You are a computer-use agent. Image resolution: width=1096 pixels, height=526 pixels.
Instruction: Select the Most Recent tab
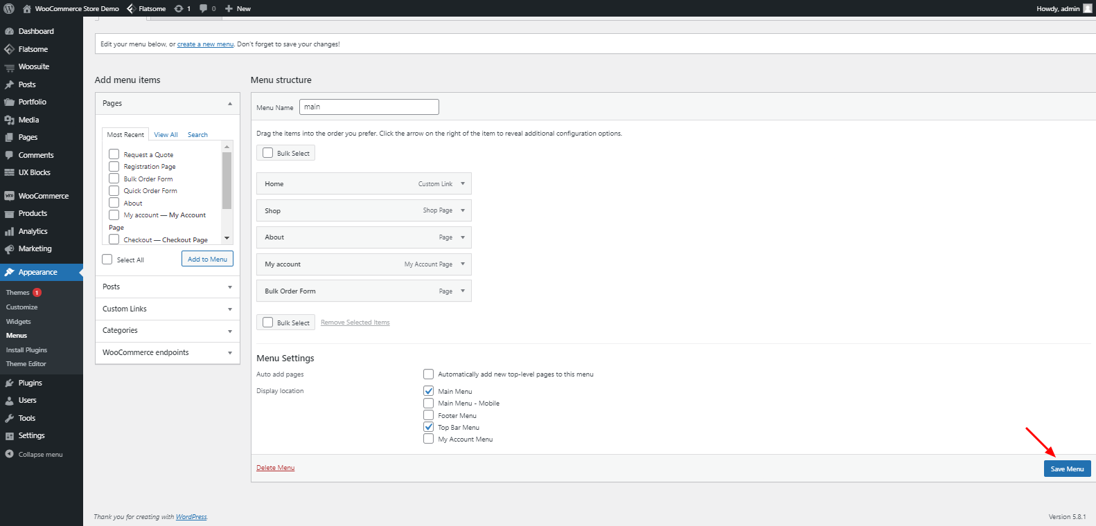coord(125,134)
